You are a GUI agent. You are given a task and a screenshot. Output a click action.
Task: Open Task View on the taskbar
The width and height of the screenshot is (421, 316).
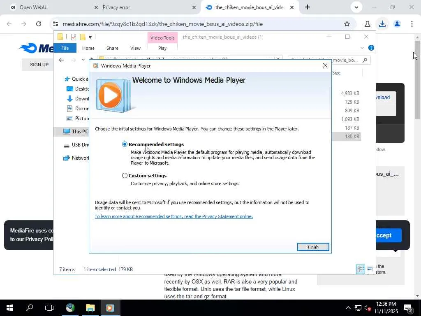point(49,308)
